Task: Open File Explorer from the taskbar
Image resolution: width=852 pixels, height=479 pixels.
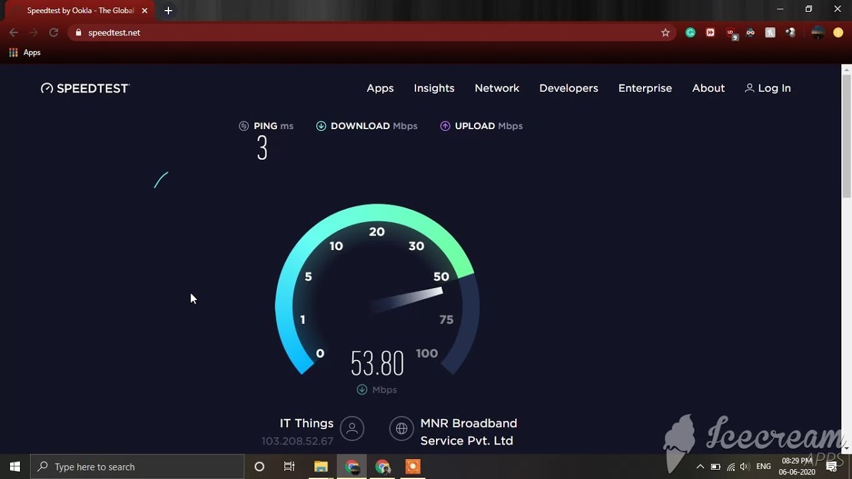Action: (321, 466)
